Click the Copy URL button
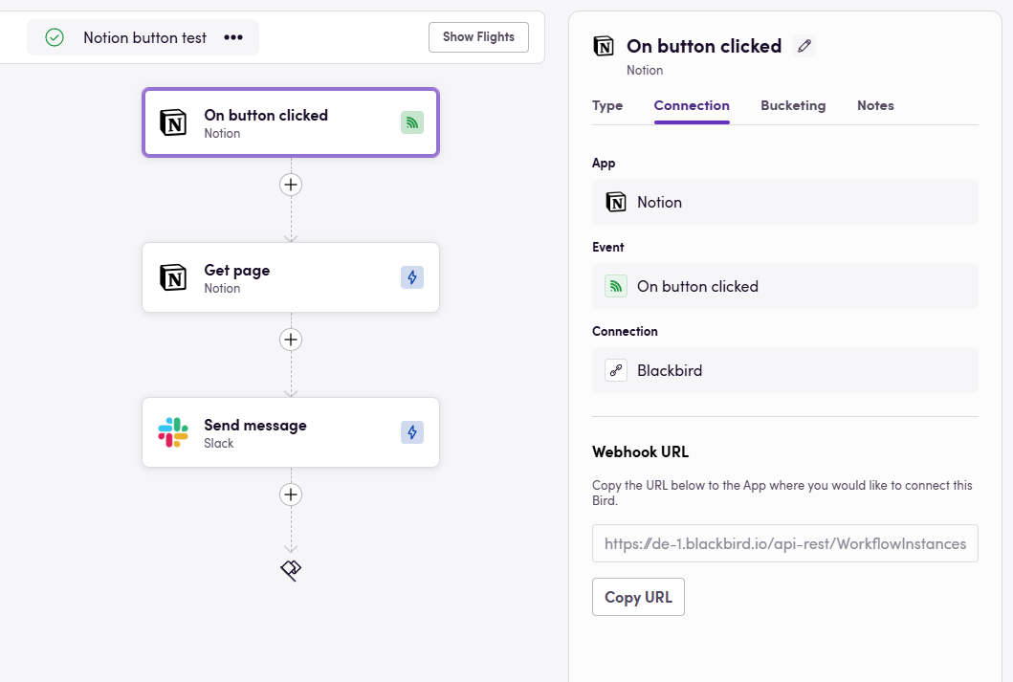 click(x=638, y=597)
